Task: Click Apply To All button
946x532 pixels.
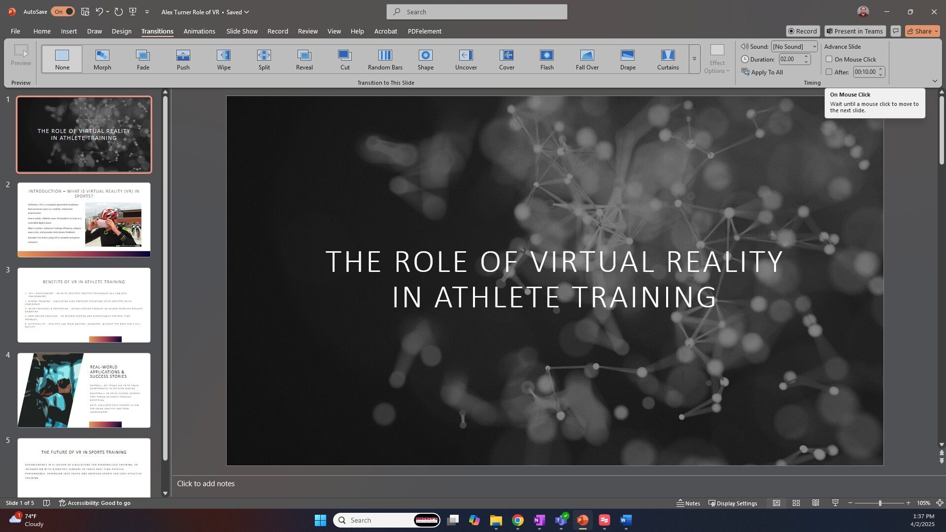Action: (762, 72)
